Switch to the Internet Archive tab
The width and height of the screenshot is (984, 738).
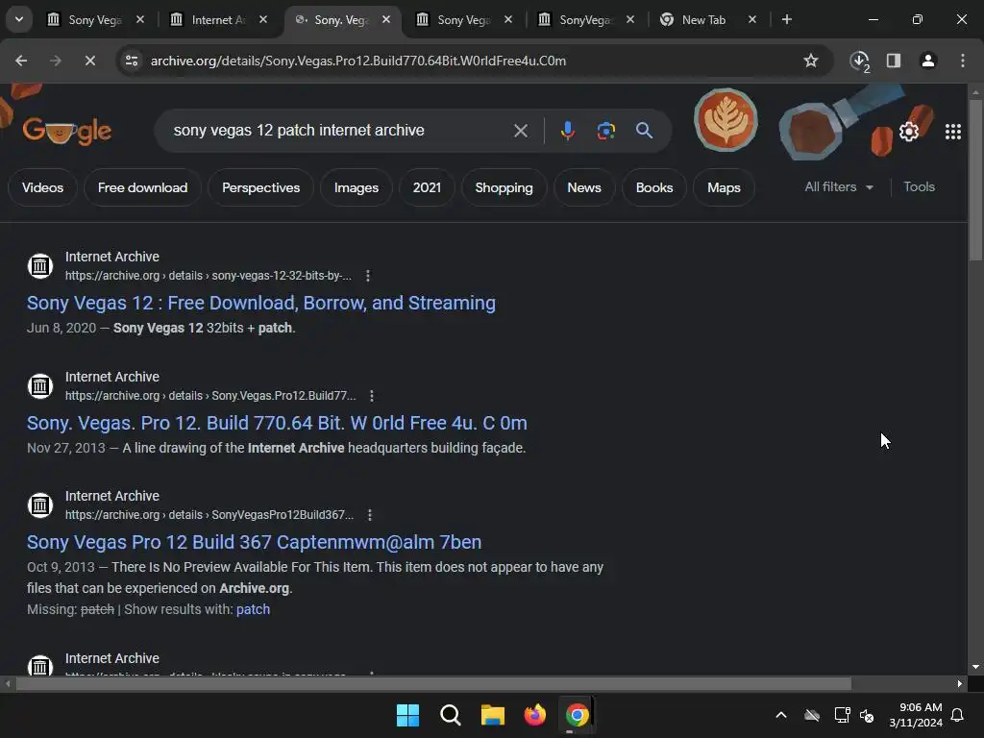(218, 20)
